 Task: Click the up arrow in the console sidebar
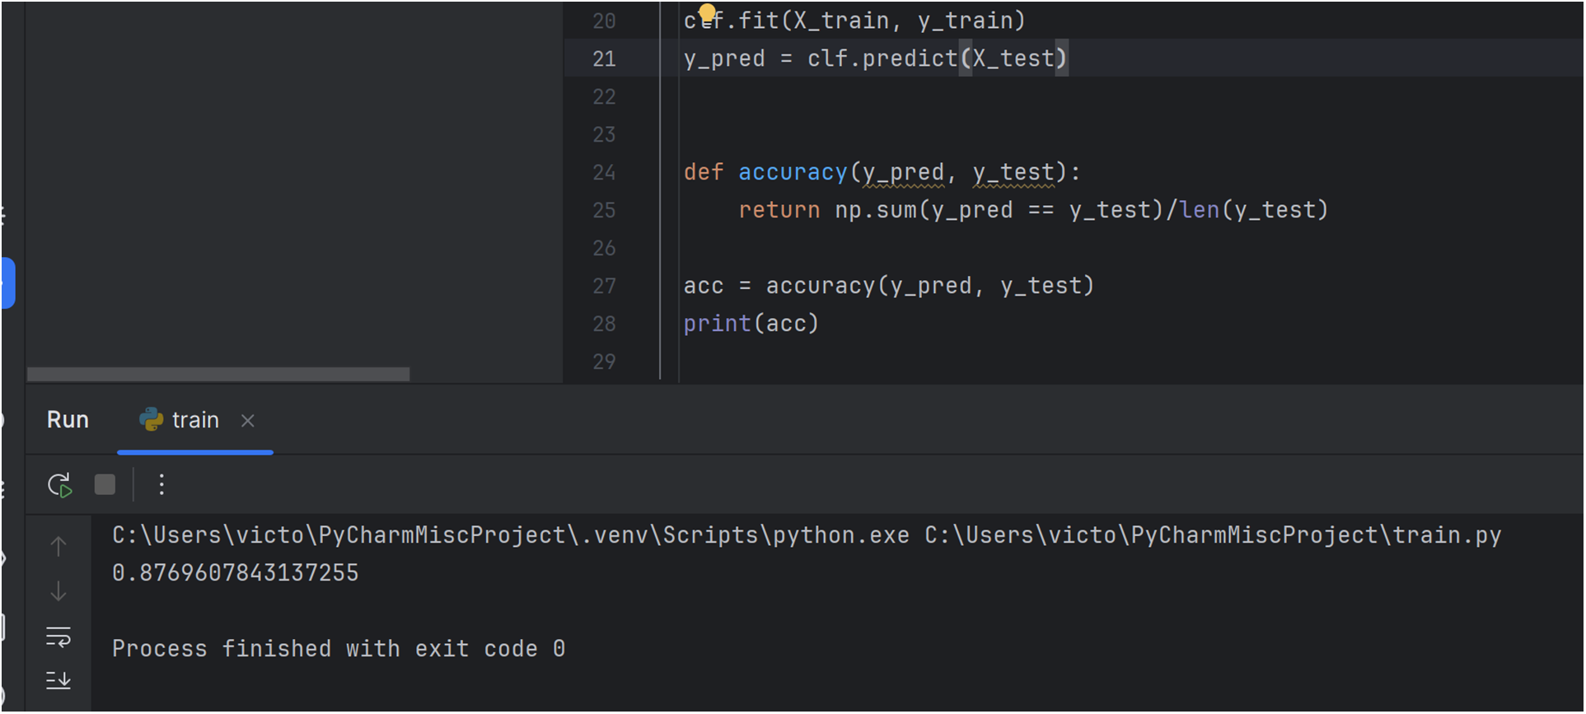(x=58, y=546)
